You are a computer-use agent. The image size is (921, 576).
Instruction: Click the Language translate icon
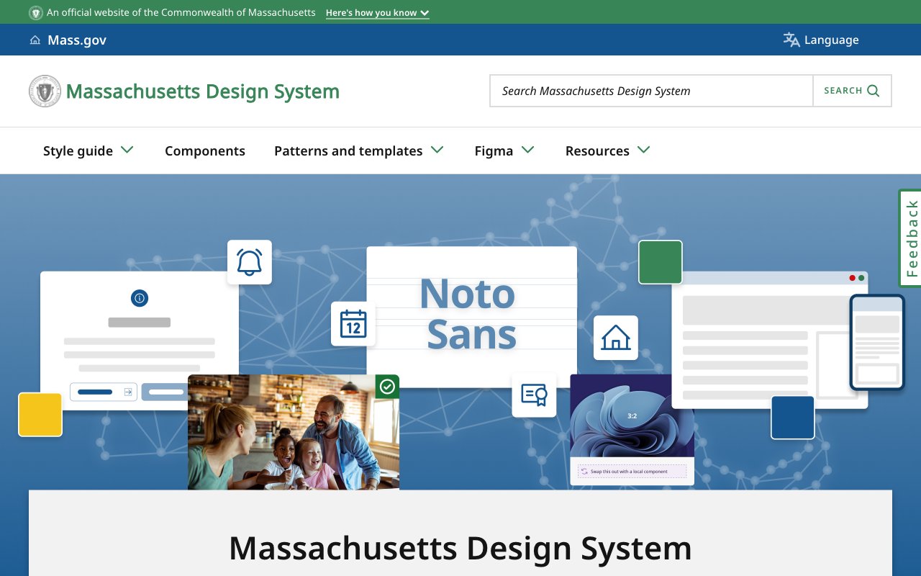tap(791, 40)
